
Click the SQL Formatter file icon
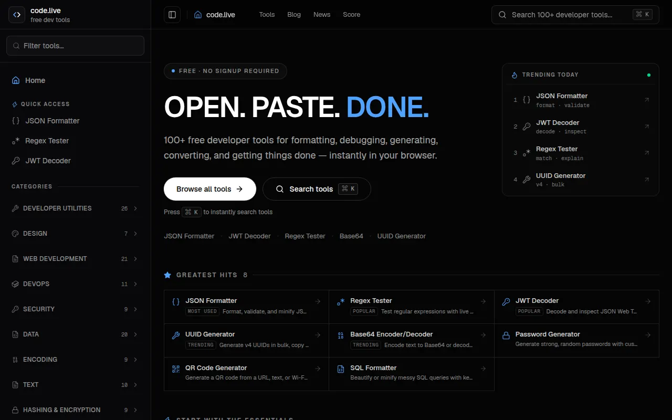click(341, 369)
